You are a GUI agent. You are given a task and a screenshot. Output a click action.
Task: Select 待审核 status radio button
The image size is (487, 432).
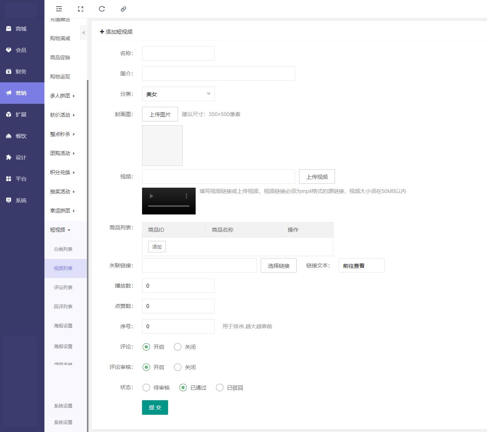tap(146, 388)
